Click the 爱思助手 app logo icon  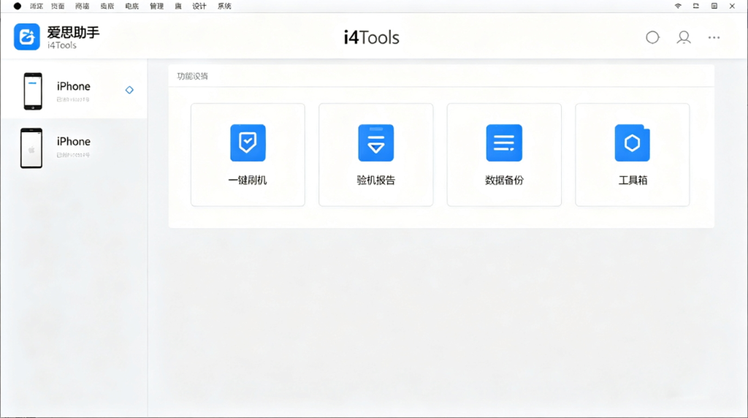27,37
